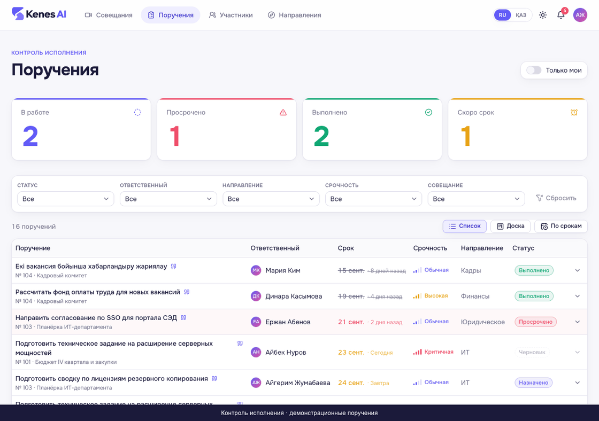The width and height of the screenshot is (599, 421).
Task: Click the Срок column header
Action: 345,248
